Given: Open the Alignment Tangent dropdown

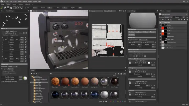Looking at the screenshot, I should point(12,66).
